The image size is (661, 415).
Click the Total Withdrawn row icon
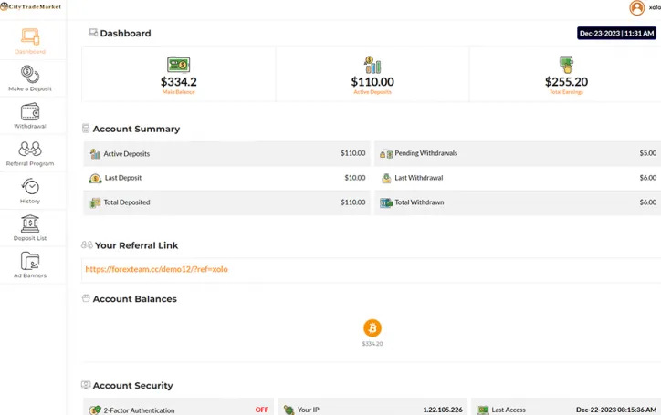point(386,202)
